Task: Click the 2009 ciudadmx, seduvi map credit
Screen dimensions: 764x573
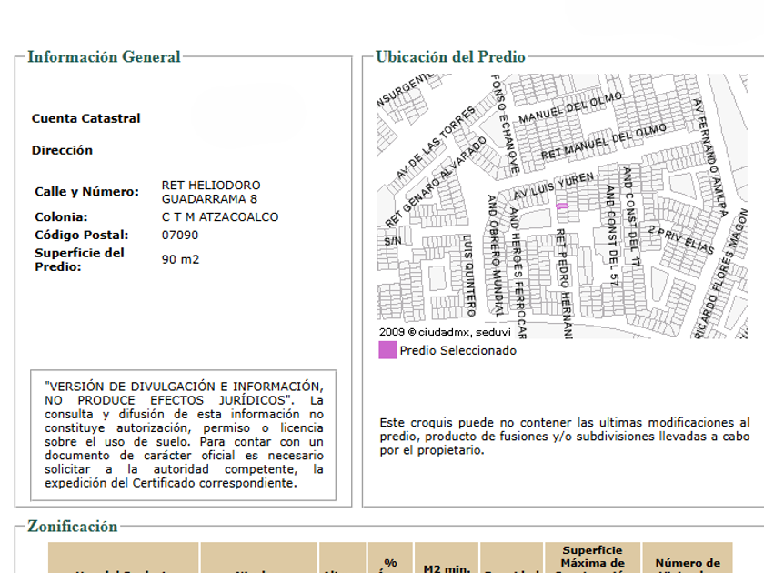Action: point(432,332)
